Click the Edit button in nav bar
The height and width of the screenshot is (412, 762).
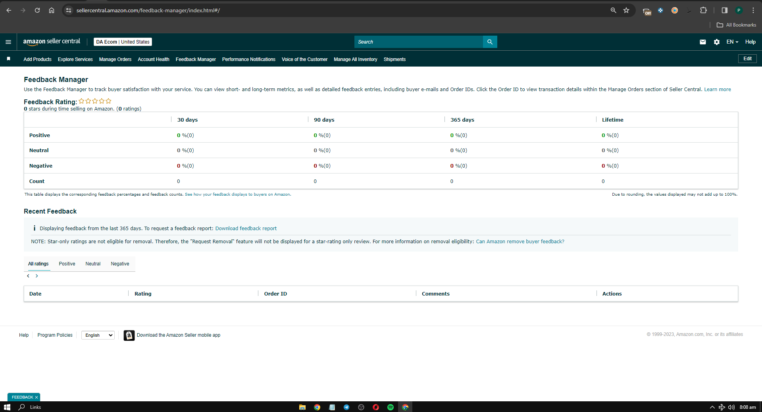[747, 59]
